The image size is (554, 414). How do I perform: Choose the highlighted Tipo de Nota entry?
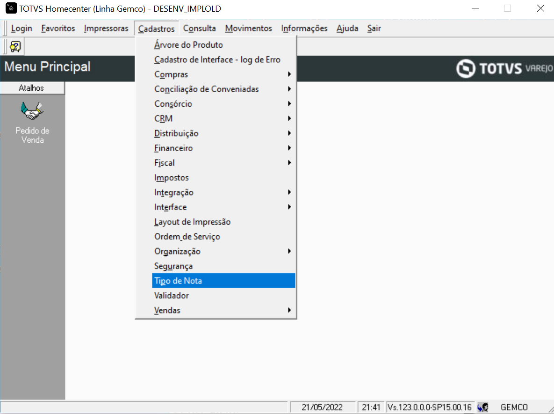coord(223,281)
